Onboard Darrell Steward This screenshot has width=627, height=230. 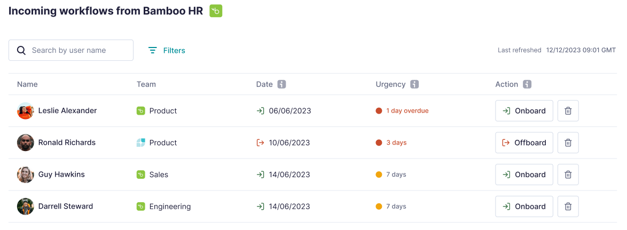524,207
